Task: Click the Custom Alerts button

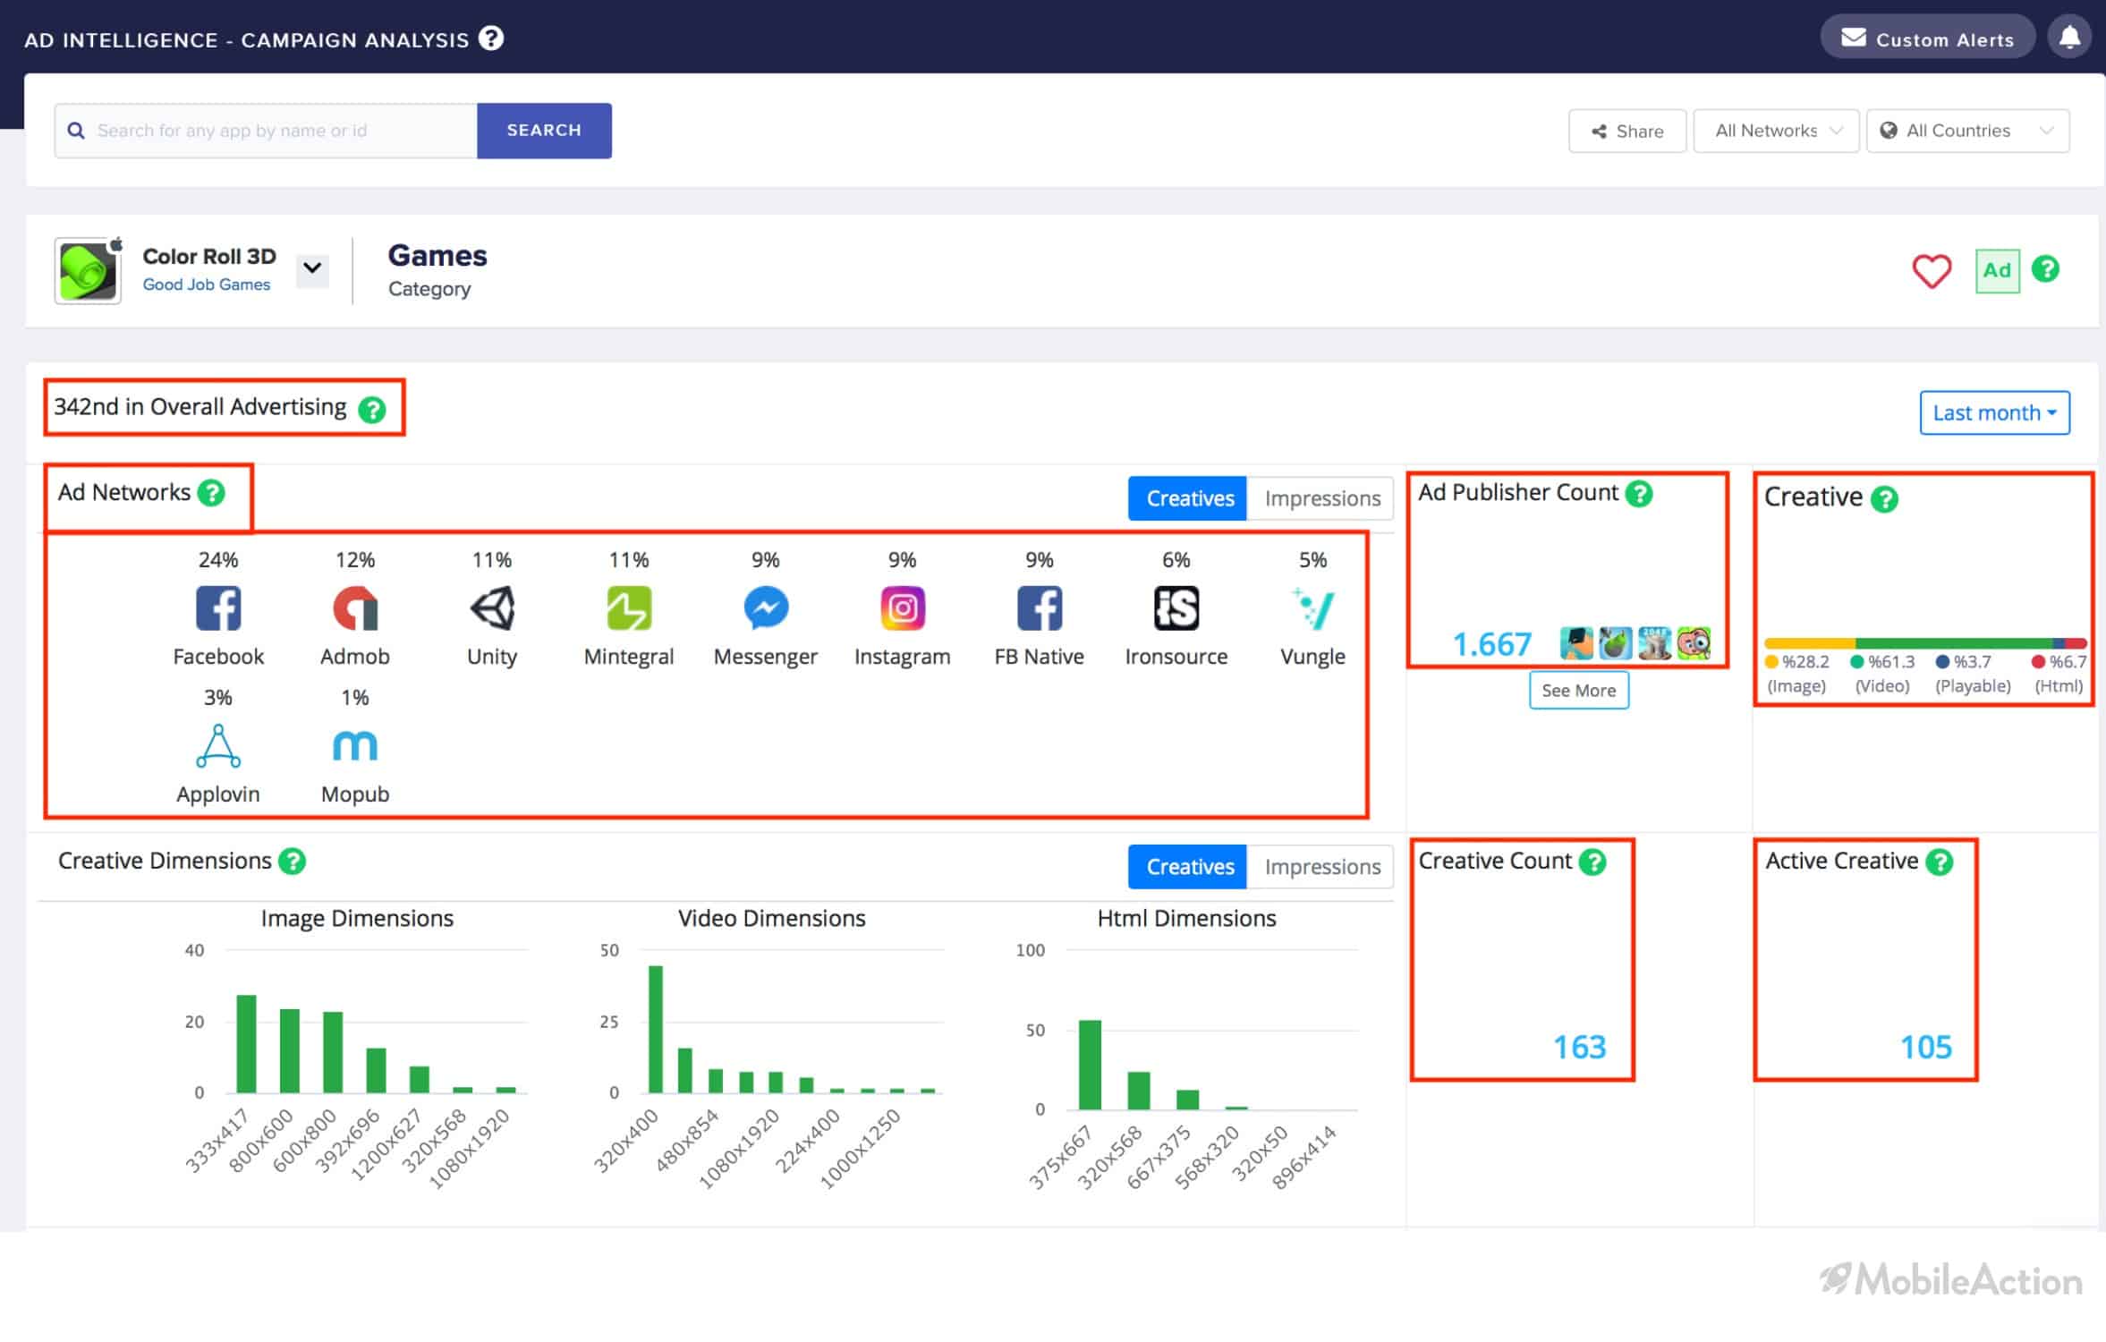Action: click(1927, 38)
